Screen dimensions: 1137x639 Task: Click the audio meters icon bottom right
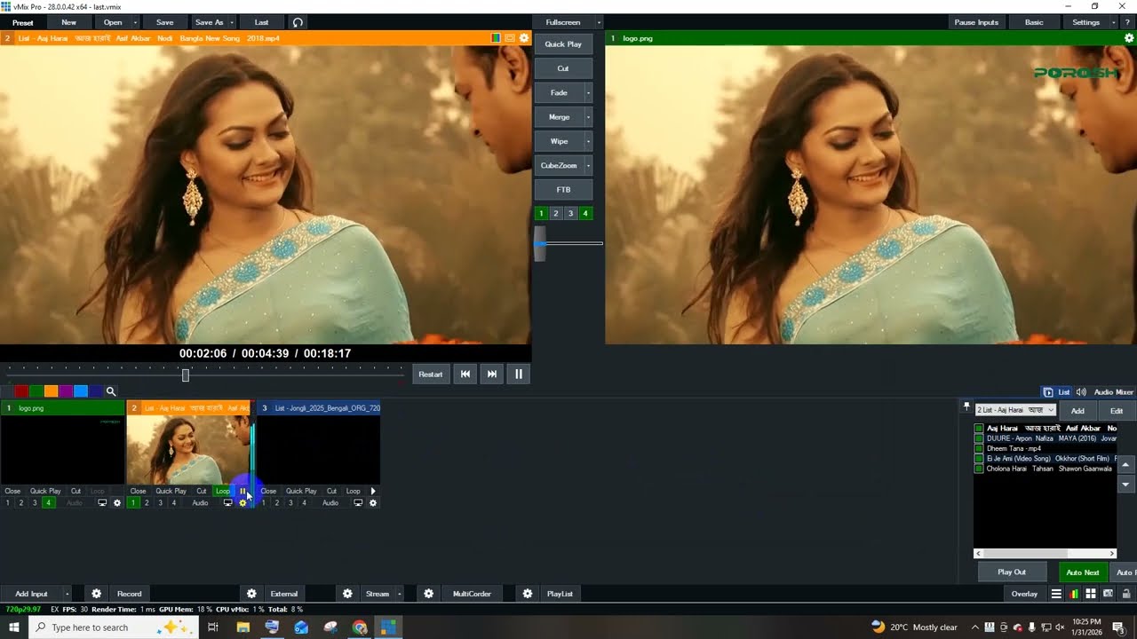(1075, 594)
